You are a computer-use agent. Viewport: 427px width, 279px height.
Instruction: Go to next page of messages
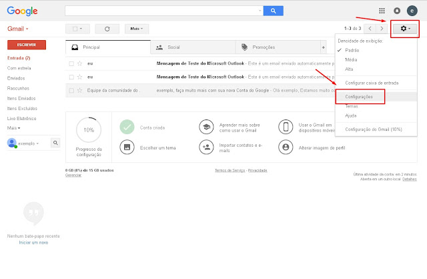click(382, 28)
